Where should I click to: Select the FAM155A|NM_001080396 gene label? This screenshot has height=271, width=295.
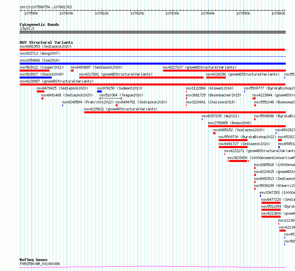pos(40,264)
